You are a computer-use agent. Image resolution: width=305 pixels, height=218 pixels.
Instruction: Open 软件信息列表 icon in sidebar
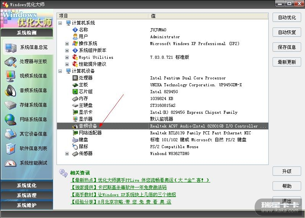click(x=10, y=149)
